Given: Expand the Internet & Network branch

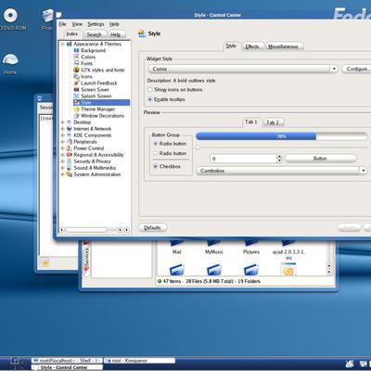Looking at the screenshot, I should pyautogui.click(x=63, y=129).
